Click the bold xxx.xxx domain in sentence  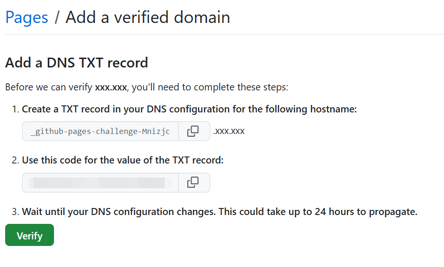pos(111,87)
